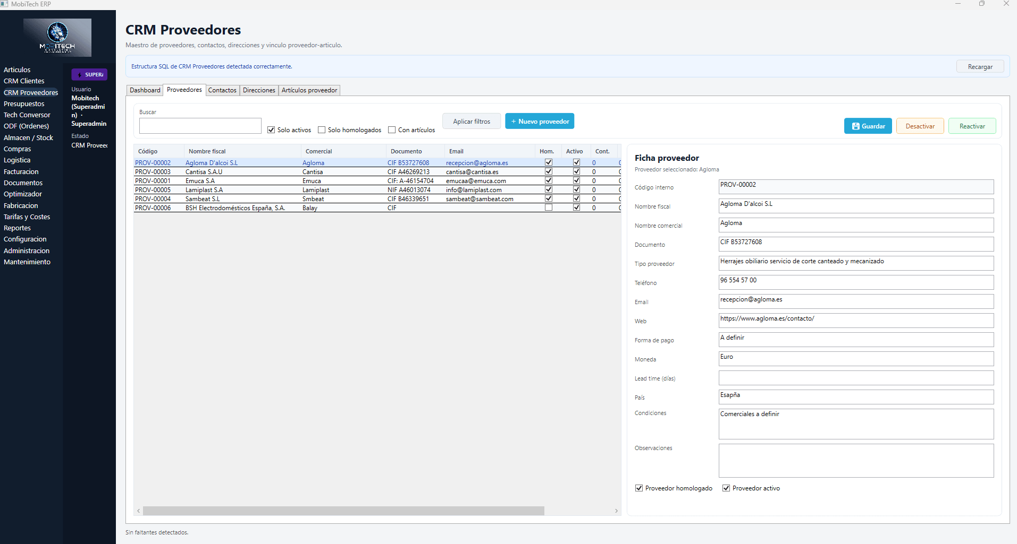The height and width of the screenshot is (544, 1017).
Task: Uncheck the Solo activos filter
Action: click(x=271, y=129)
